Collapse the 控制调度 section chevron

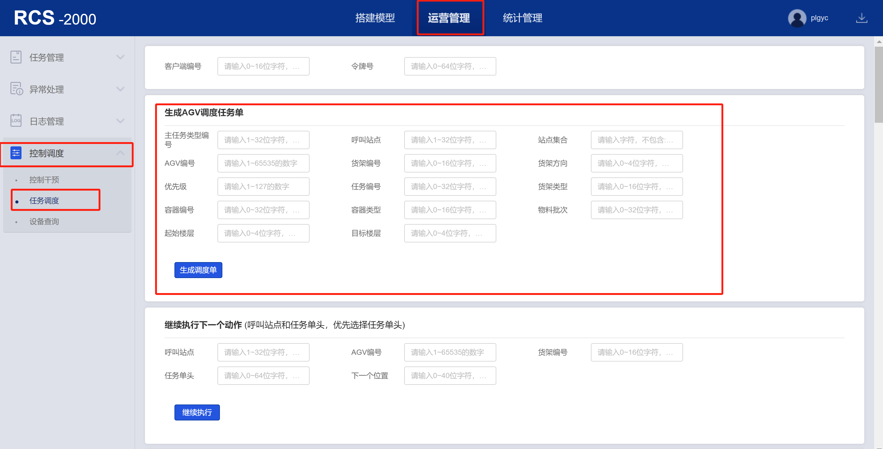[x=120, y=153]
